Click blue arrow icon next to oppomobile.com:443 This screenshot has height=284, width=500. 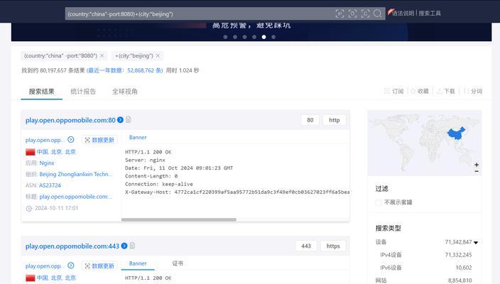pos(124,246)
